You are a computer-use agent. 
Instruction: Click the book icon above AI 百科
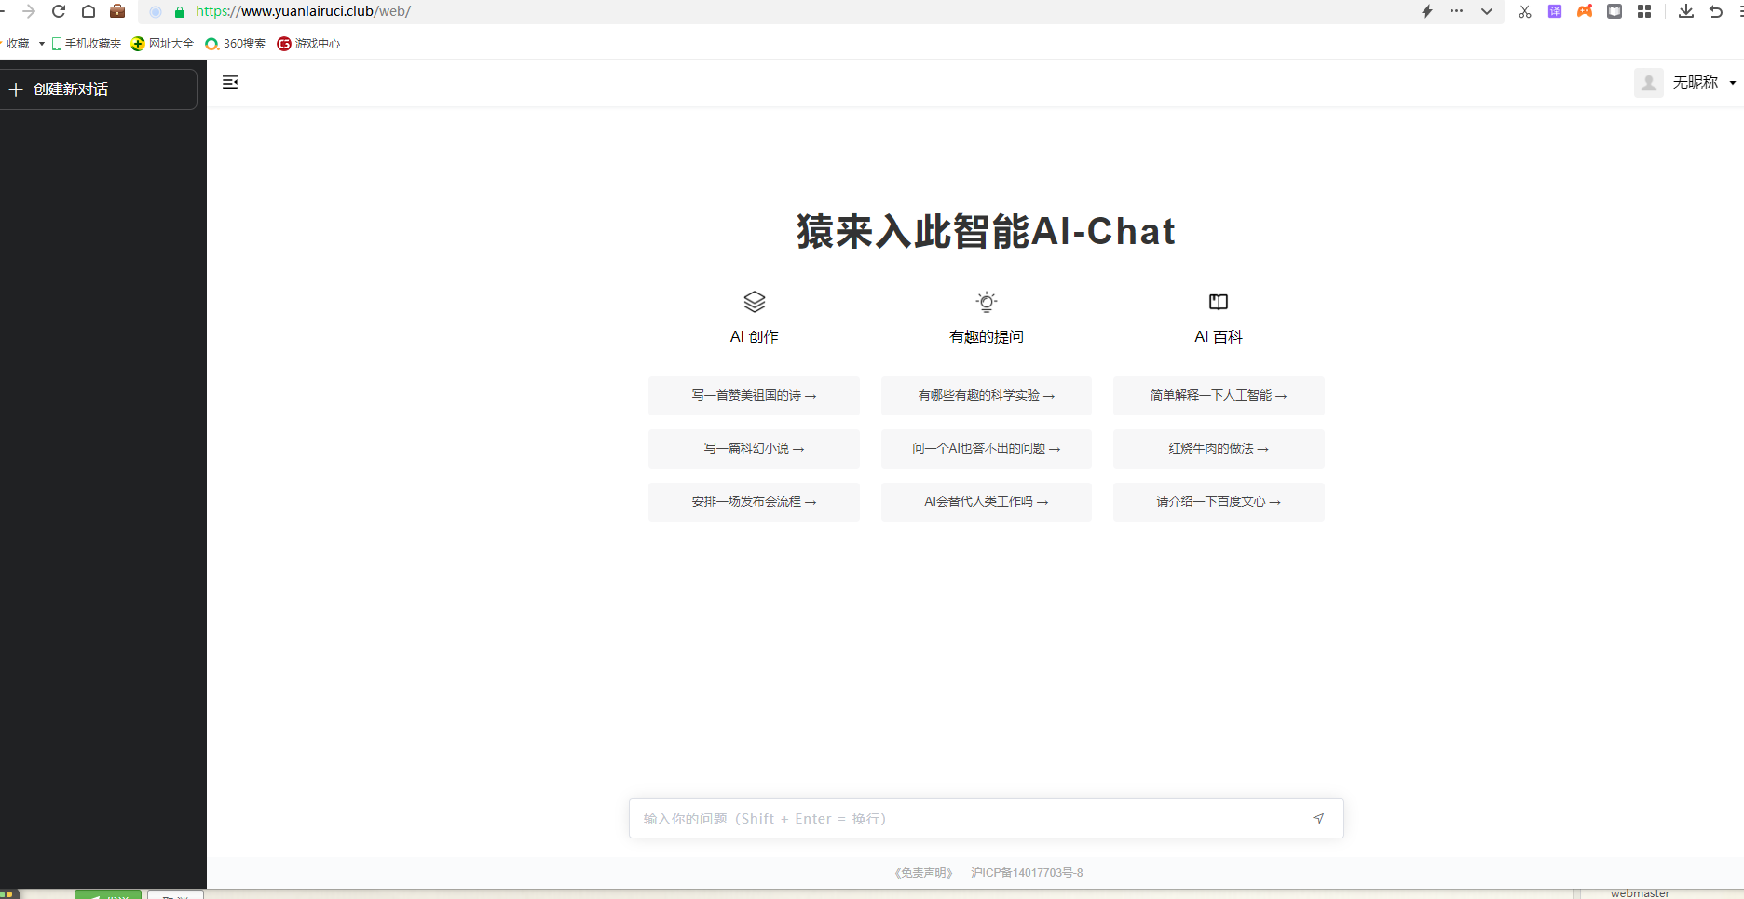pyautogui.click(x=1218, y=302)
